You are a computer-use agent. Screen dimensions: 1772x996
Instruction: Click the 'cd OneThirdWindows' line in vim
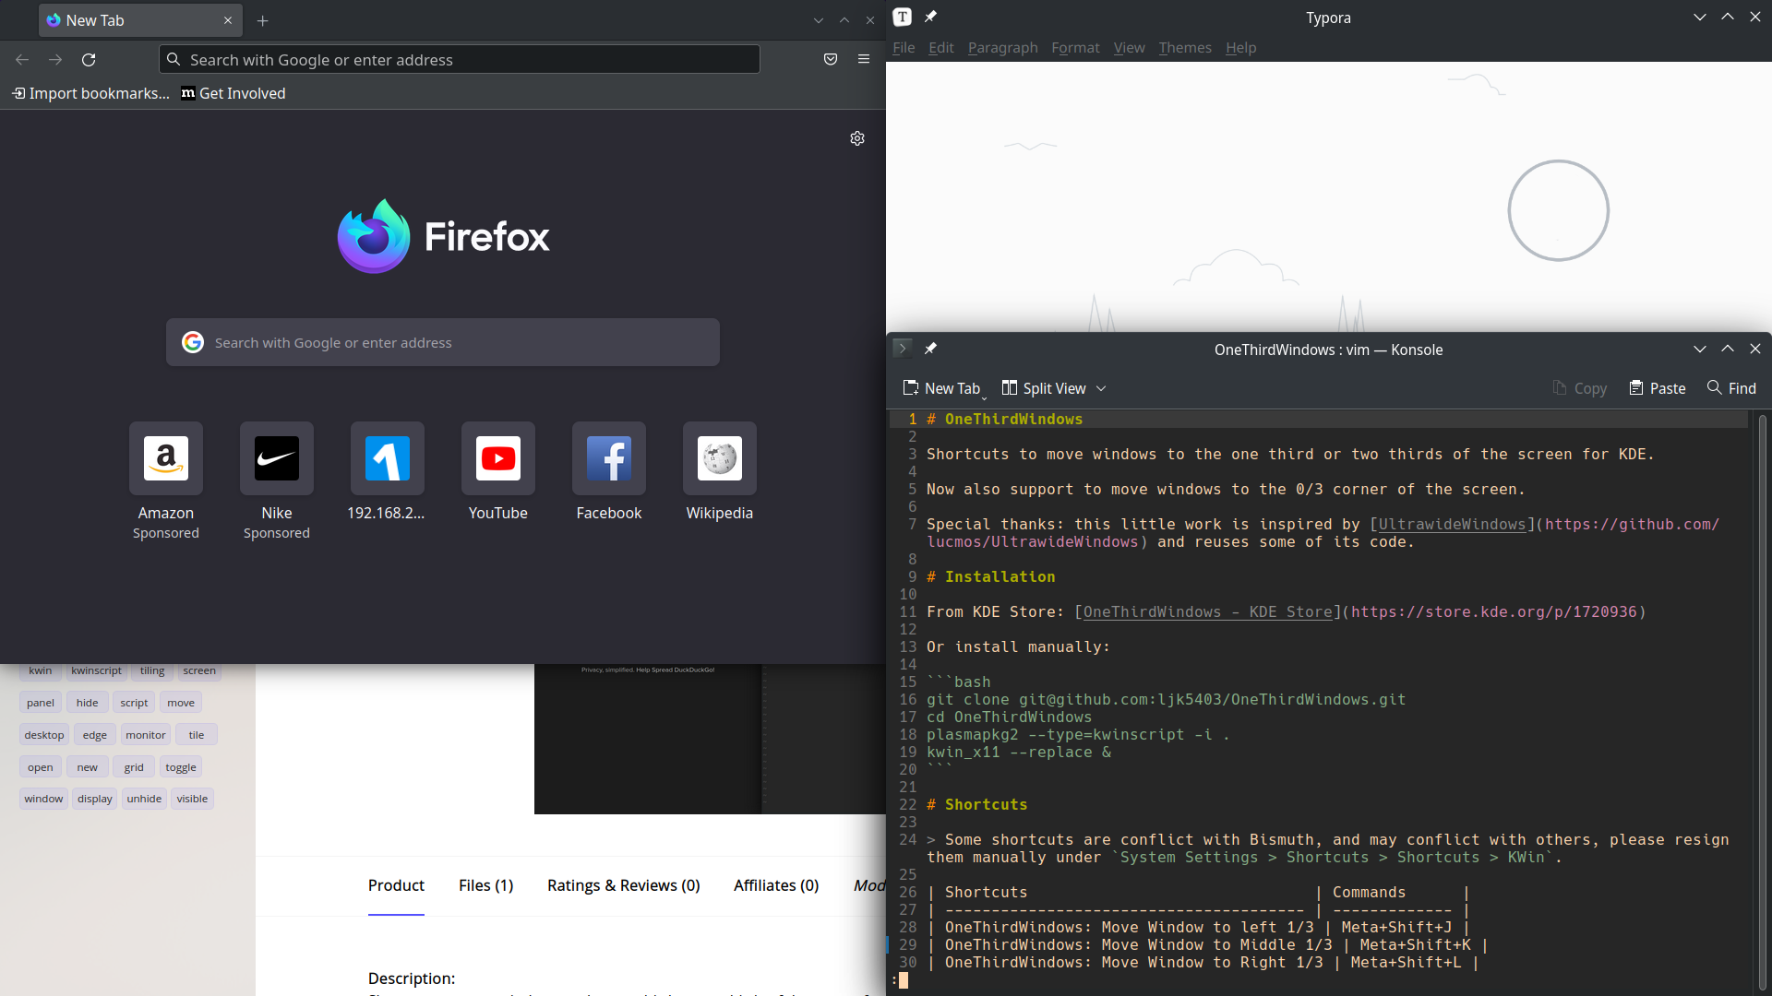click(1009, 717)
